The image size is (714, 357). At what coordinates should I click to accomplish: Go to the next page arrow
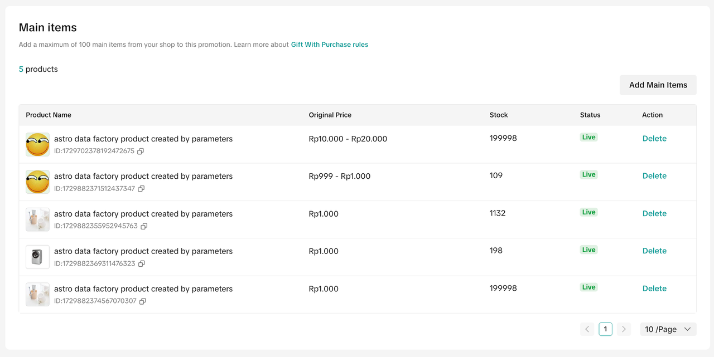pyautogui.click(x=624, y=329)
